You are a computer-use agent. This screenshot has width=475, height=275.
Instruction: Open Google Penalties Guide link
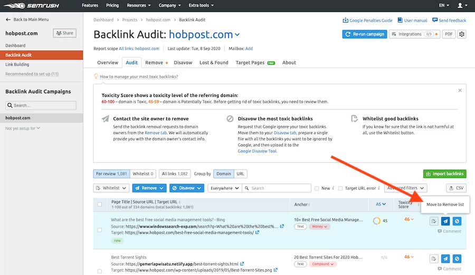tap(367, 20)
